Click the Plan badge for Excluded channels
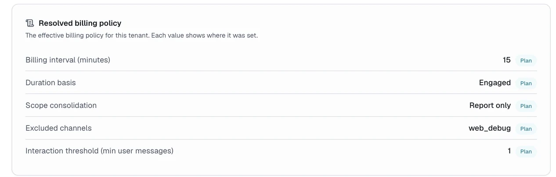The width and height of the screenshot is (556, 177). click(526, 128)
